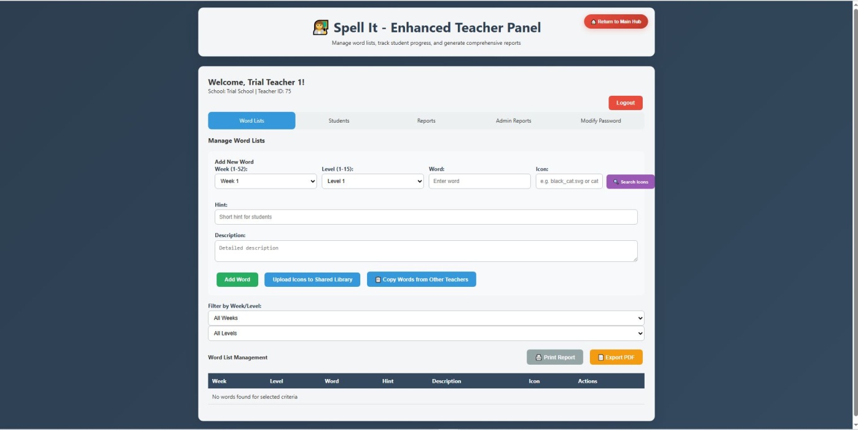
Task: Click the Detailed description text area
Action: [x=426, y=251]
